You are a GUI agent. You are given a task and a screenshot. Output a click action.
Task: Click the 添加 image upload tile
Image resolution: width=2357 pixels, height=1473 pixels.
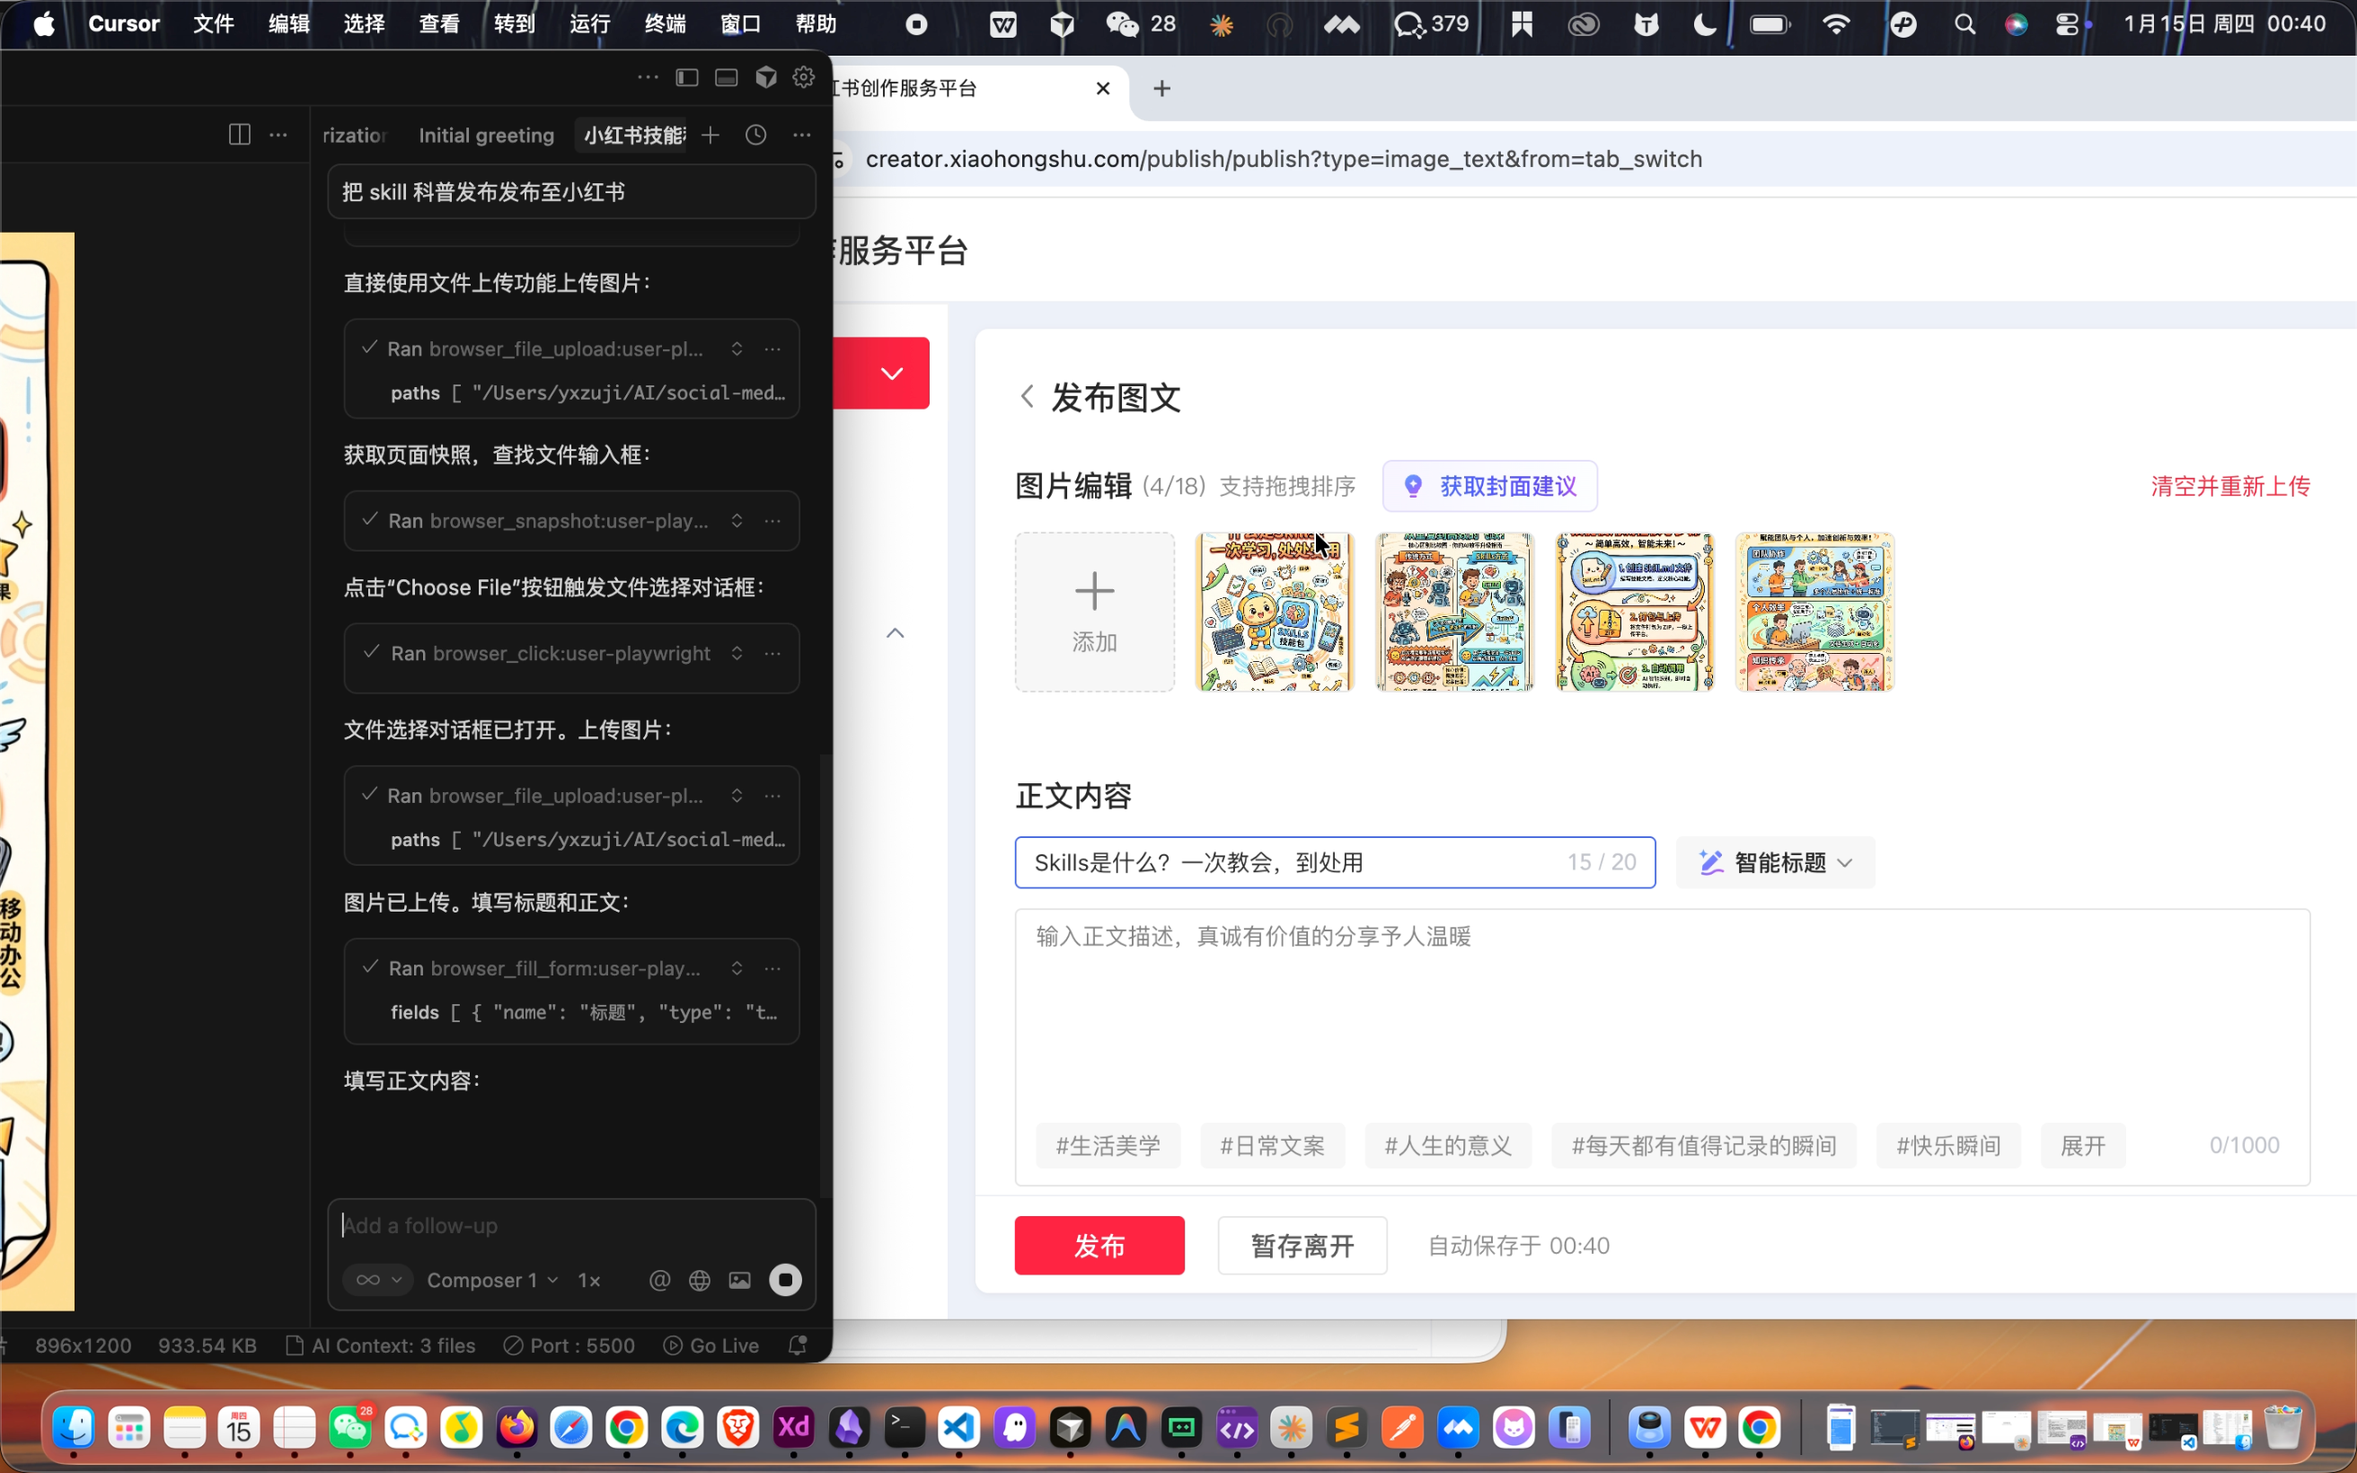coord(1094,612)
